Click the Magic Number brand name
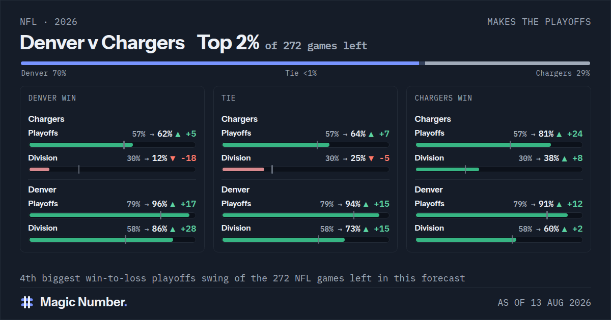The width and height of the screenshot is (611, 320). click(x=84, y=302)
